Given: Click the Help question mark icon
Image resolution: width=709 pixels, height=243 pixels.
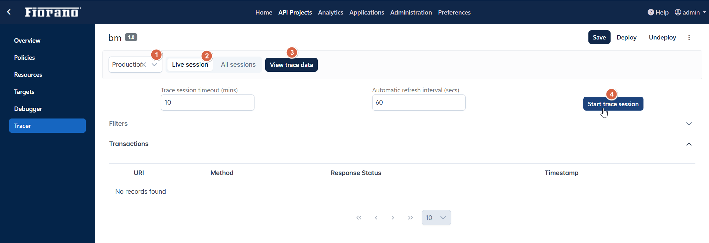Looking at the screenshot, I should 650,12.
